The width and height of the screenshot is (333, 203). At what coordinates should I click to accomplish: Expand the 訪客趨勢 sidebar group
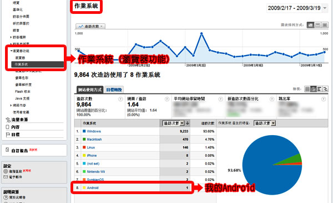coord(11,37)
